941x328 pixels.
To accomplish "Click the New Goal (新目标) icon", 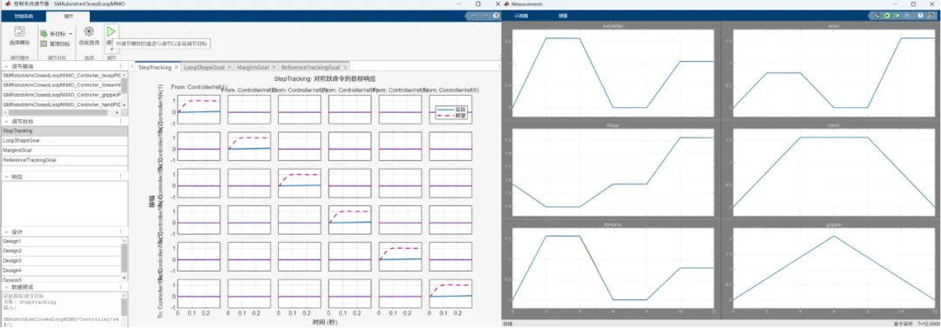I will coord(44,34).
